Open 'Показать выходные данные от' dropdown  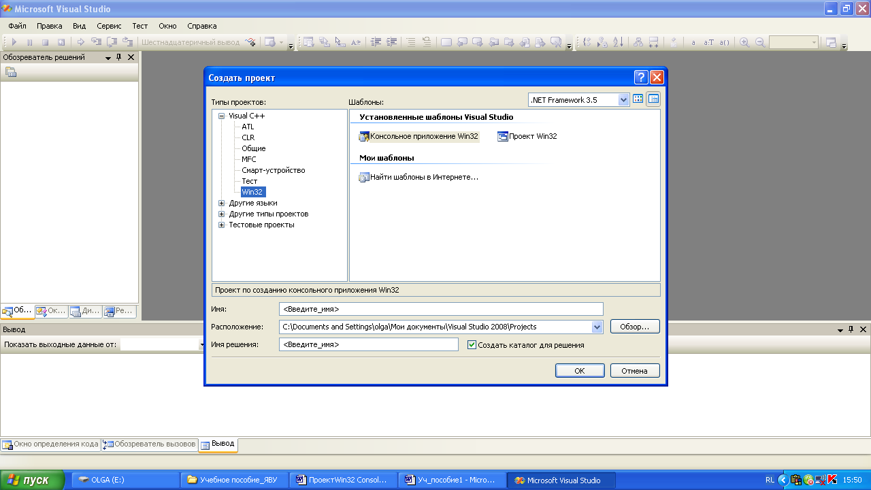(x=202, y=345)
